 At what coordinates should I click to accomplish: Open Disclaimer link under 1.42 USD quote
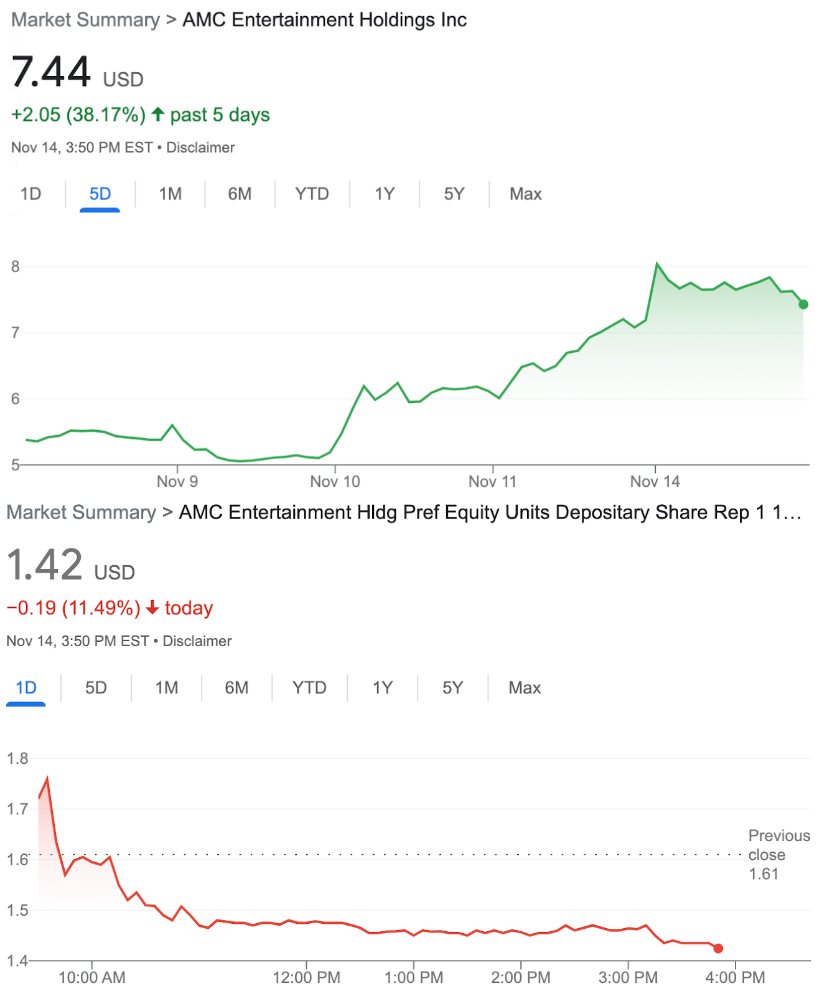[x=197, y=641]
